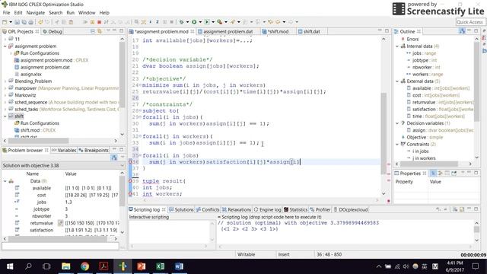The width and height of the screenshot is (487, 274).
Task: Click the Undo toolbar icon
Action: (40, 22)
